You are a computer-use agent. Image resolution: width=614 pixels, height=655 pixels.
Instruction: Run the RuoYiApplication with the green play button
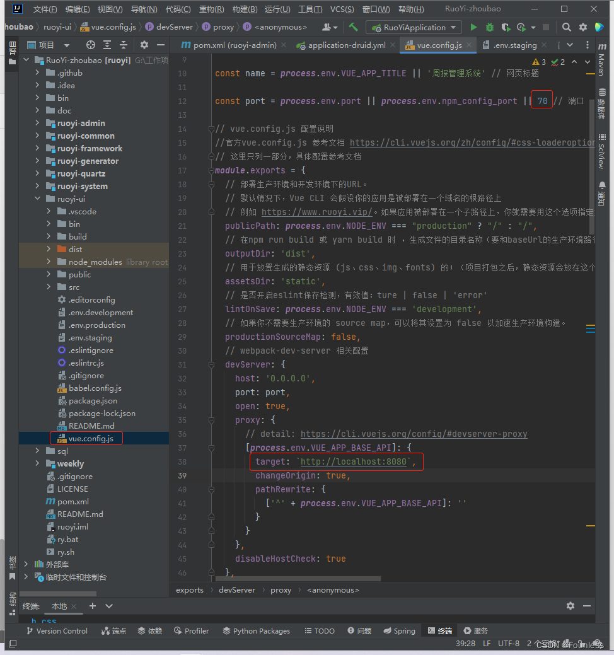tap(473, 27)
